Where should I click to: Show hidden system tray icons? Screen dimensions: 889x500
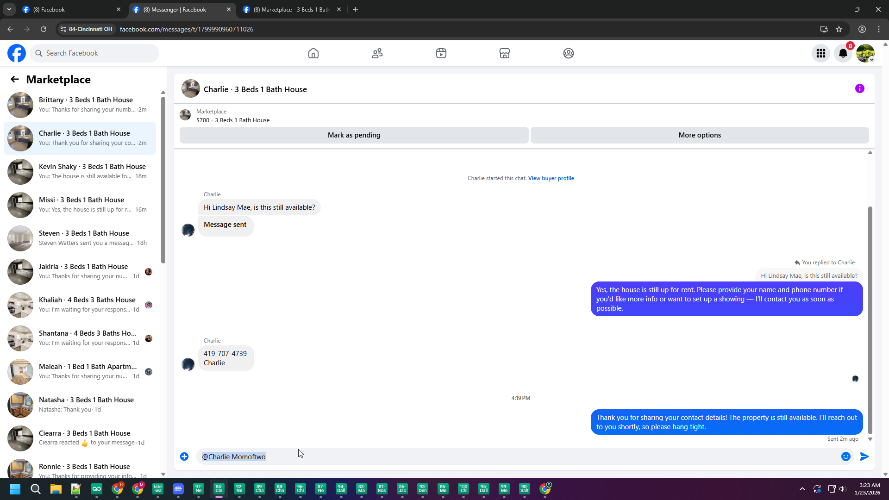[802, 489]
